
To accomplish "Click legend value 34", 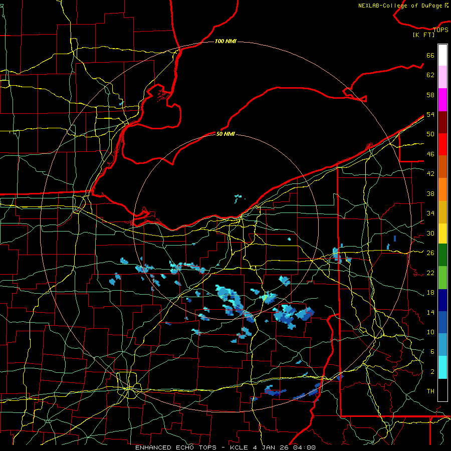I will click(x=430, y=213).
